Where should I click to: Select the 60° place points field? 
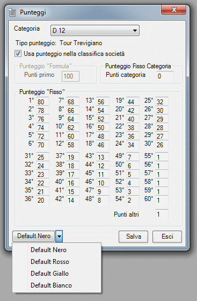(x=162, y=200)
